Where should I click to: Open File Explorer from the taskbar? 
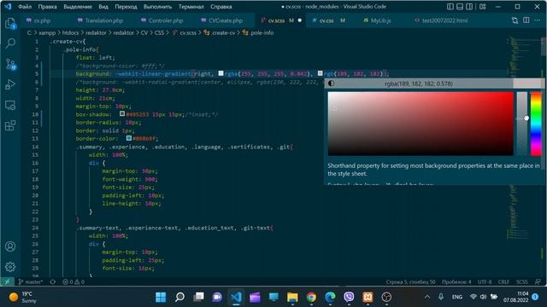tap(292, 297)
